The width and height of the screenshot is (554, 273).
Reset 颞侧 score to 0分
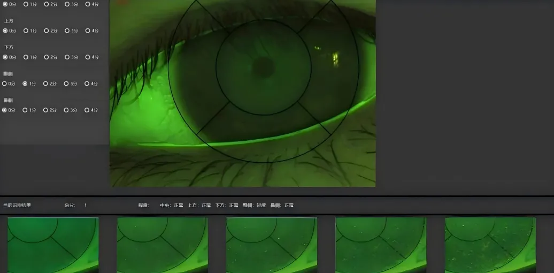[5, 84]
